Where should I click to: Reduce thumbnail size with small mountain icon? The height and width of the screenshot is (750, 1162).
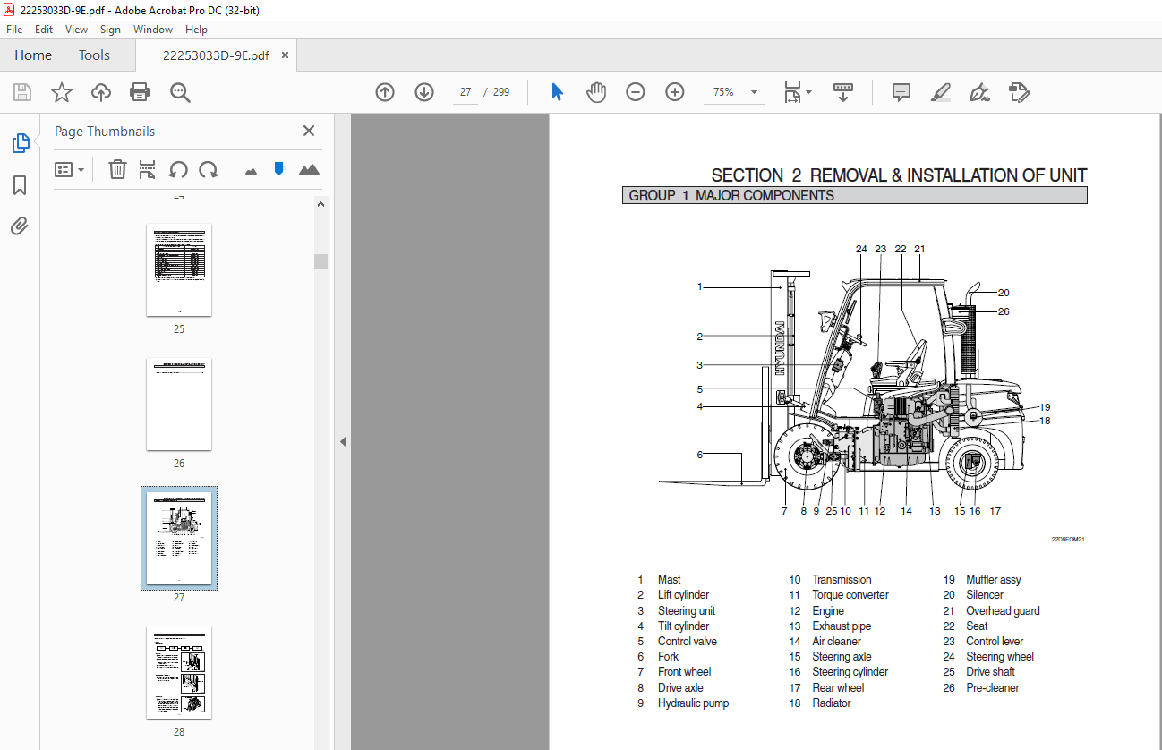251,170
